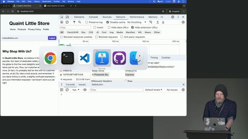Activate the DevTools inspect element picker
This screenshot has width=248, height=139.
[x=62, y=17]
